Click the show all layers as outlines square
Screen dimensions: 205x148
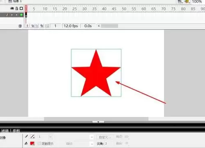tap(21, 9)
